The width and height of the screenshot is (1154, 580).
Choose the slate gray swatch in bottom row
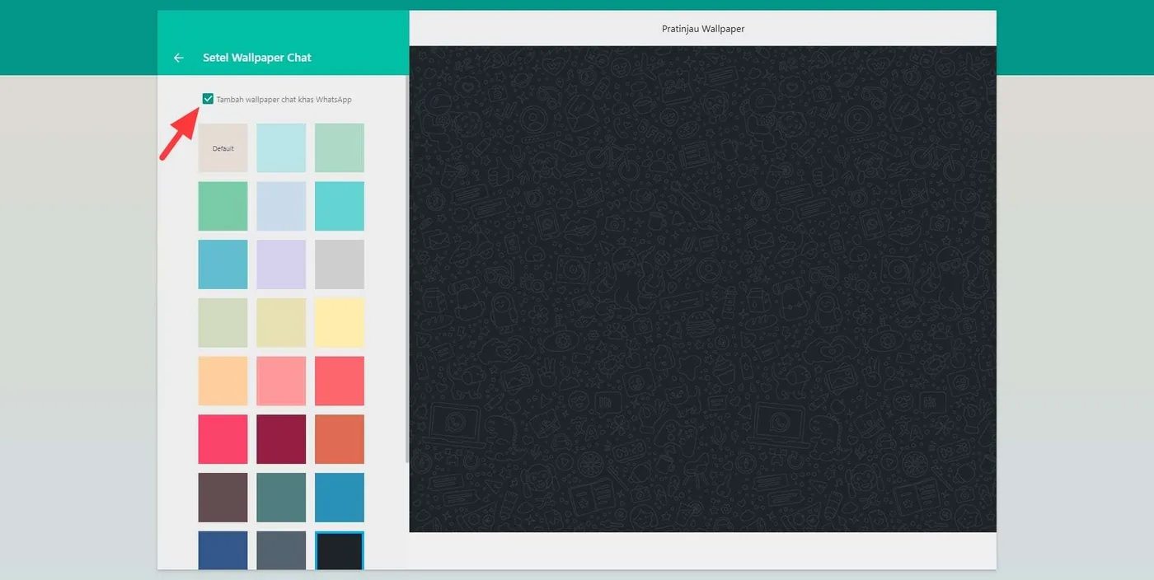[x=281, y=550]
